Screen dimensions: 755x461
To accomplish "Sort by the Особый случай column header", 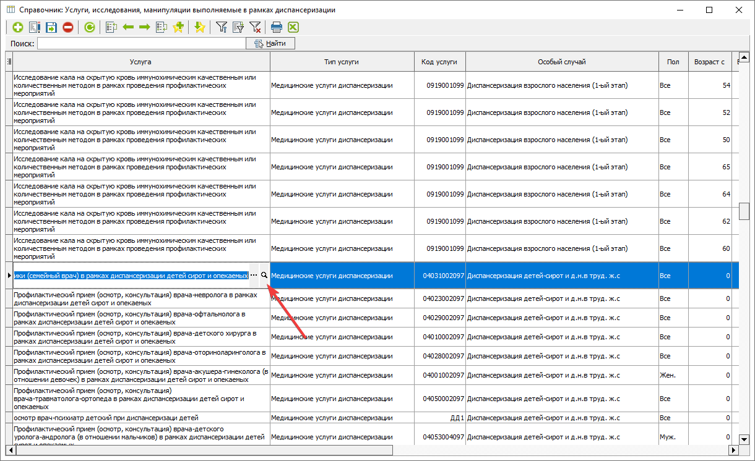I will click(562, 62).
